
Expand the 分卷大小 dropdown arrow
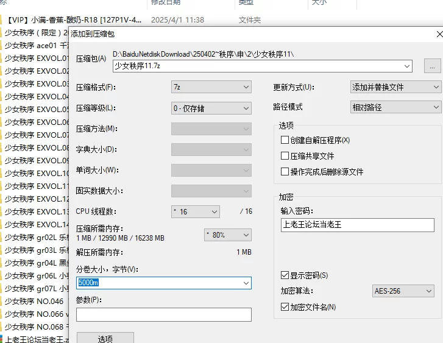click(x=246, y=283)
